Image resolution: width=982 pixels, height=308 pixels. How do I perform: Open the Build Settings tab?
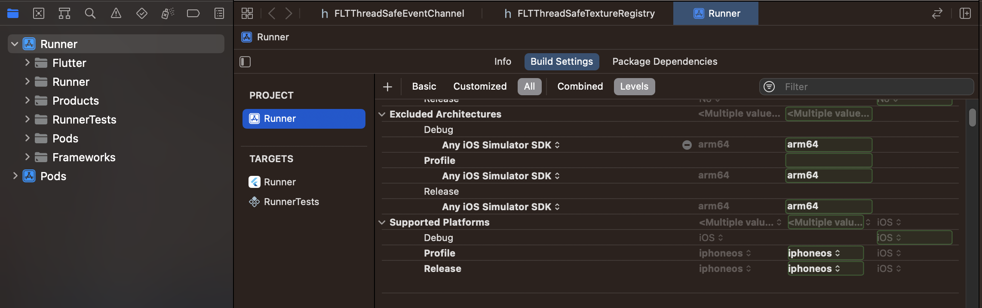(562, 62)
